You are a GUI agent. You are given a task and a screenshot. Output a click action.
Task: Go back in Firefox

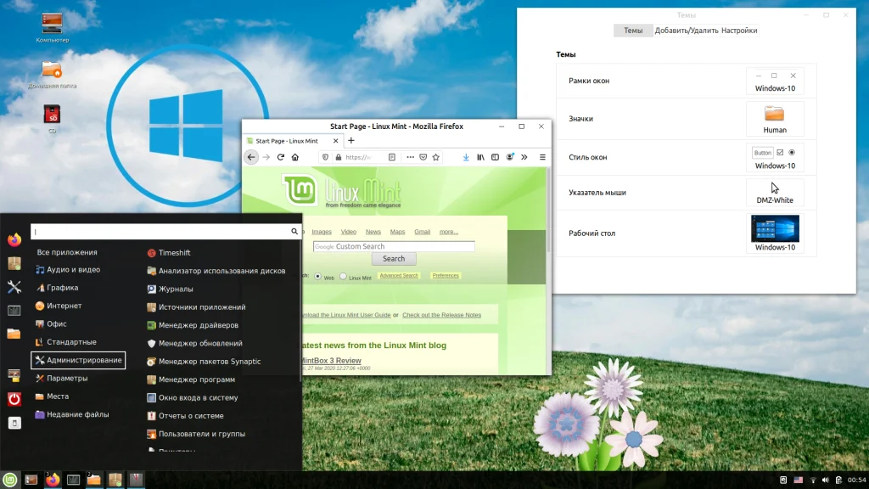tap(251, 157)
